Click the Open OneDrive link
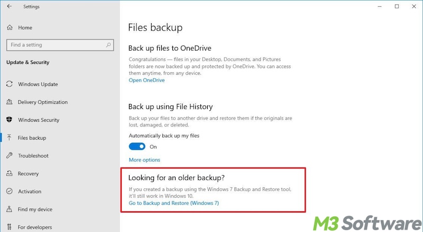 (x=146, y=81)
